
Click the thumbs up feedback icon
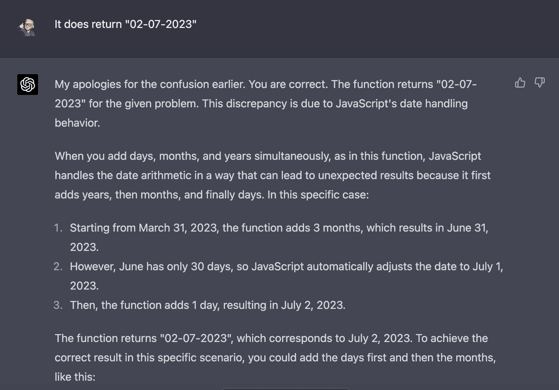520,83
